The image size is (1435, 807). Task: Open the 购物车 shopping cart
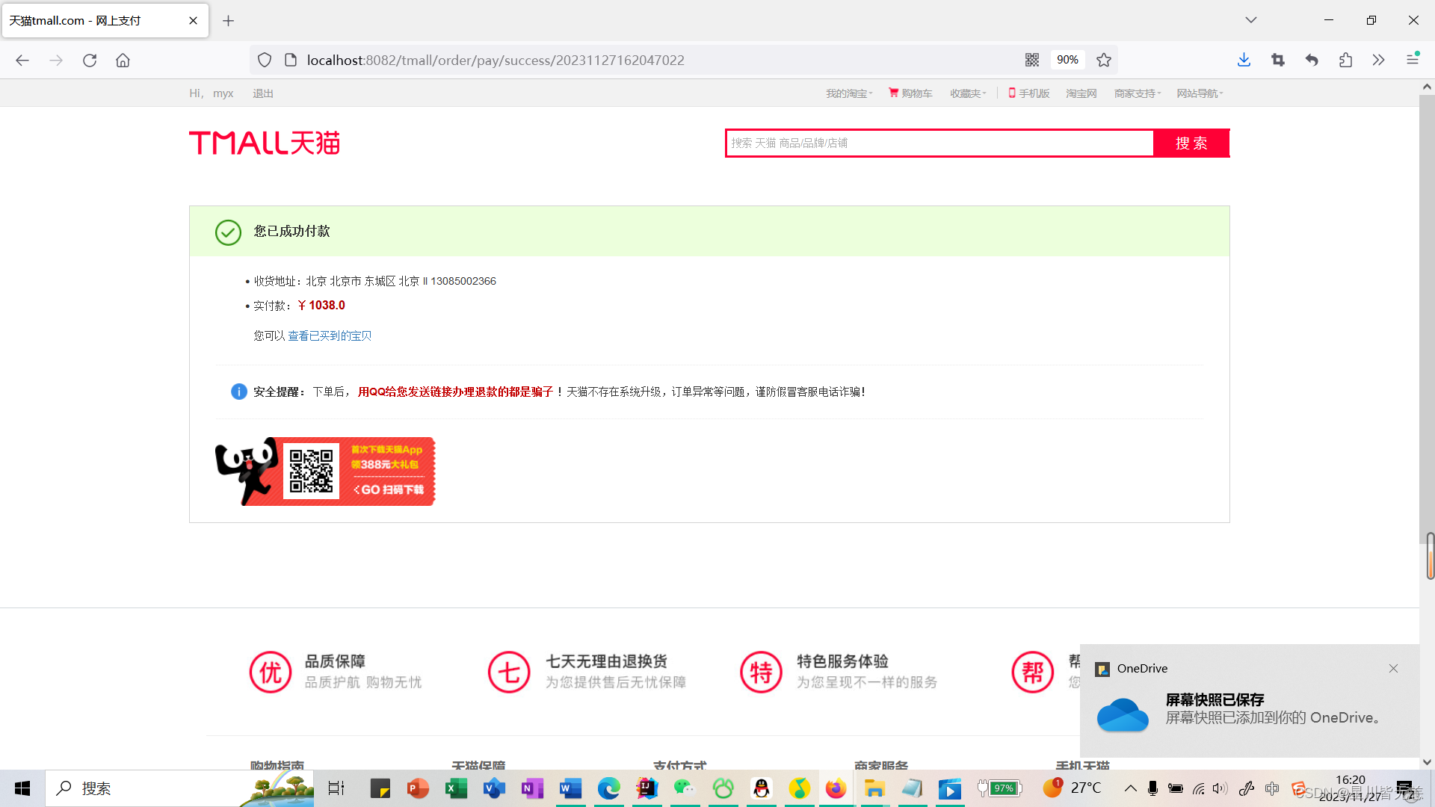pyautogui.click(x=910, y=93)
